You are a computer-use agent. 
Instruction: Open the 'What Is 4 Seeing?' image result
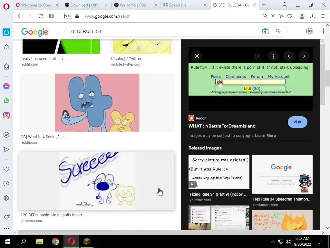[x=97, y=103]
